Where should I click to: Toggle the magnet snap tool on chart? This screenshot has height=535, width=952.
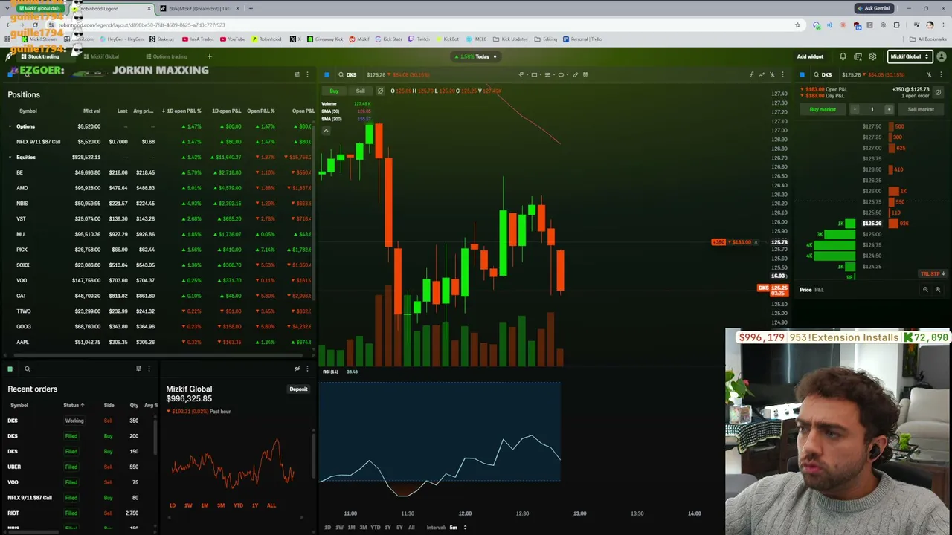[x=585, y=74]
